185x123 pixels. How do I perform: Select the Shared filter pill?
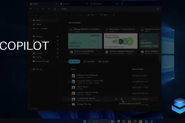pyautogui.click(x=104, y=61)
